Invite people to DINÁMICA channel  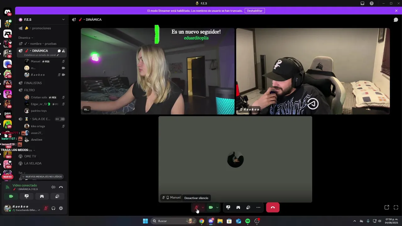click(x=63, y=51)
